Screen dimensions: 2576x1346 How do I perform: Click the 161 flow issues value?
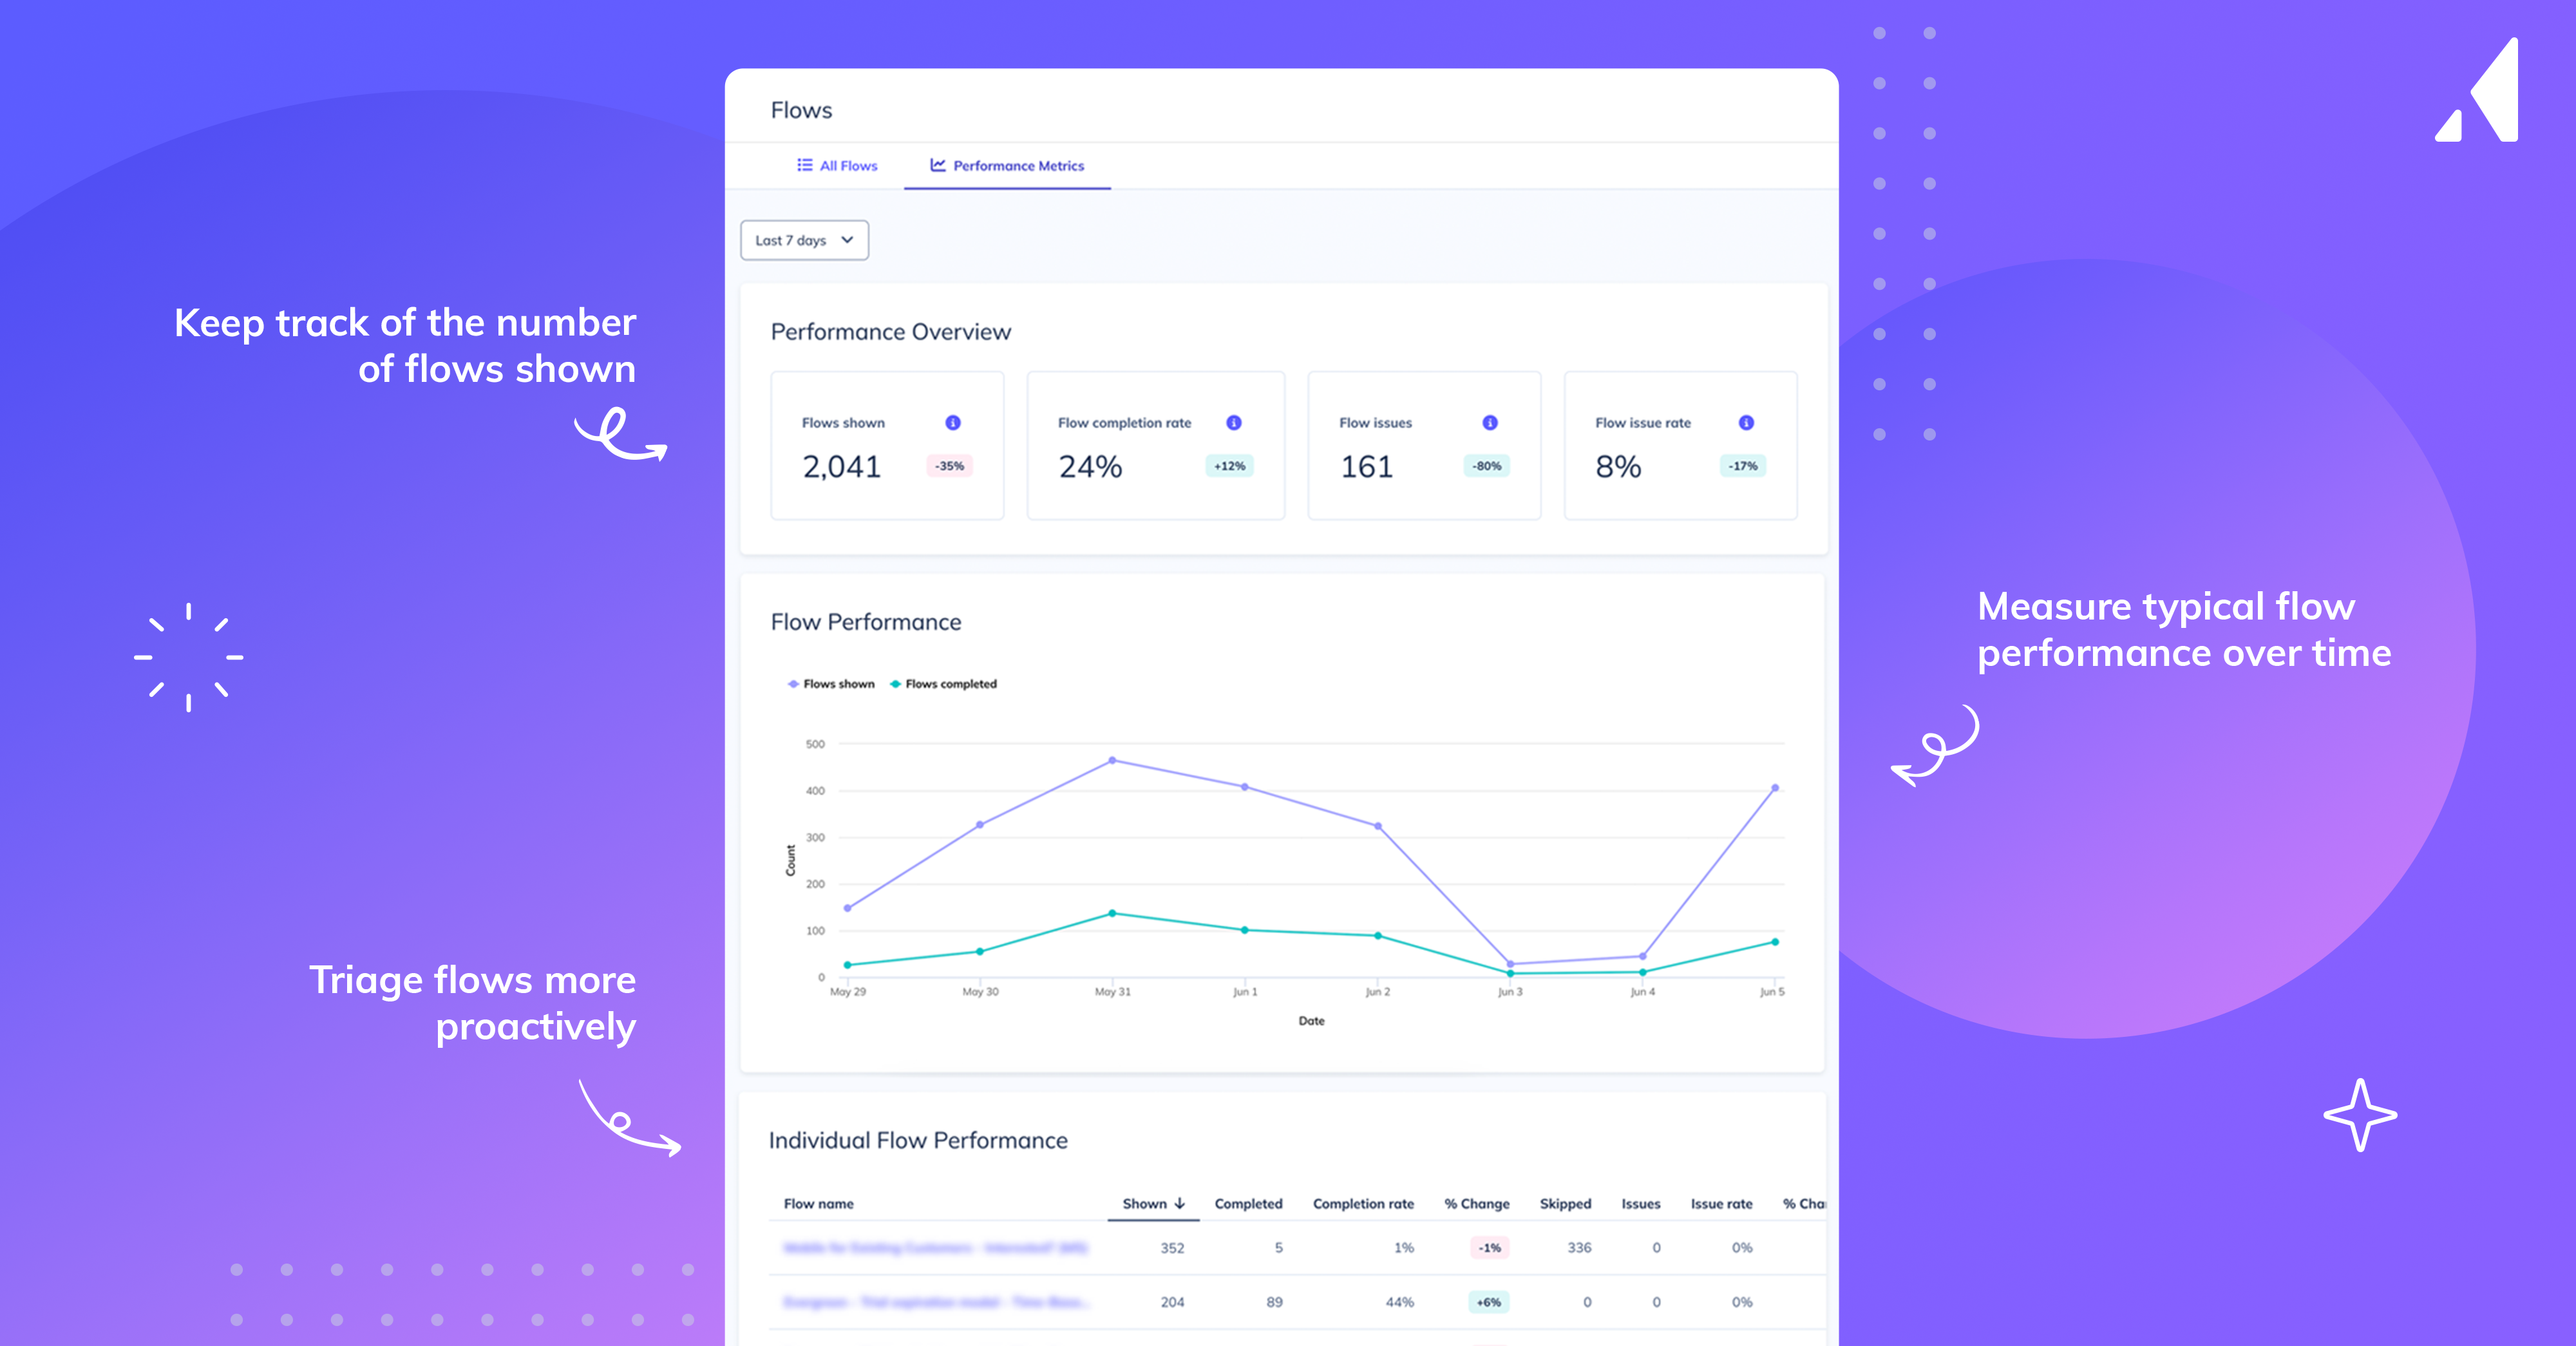pyautogui.click(x=1366, y=467)
